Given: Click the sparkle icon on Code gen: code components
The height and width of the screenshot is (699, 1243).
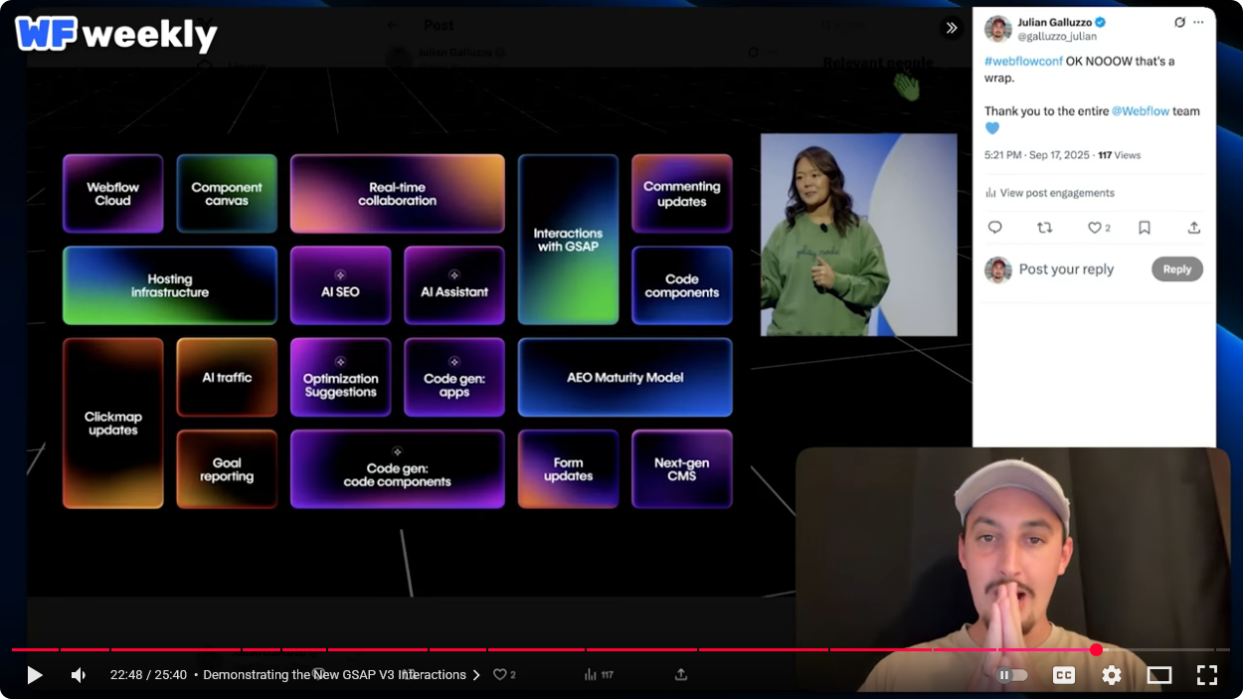Looking at the screenshot, I should [397, 452].
